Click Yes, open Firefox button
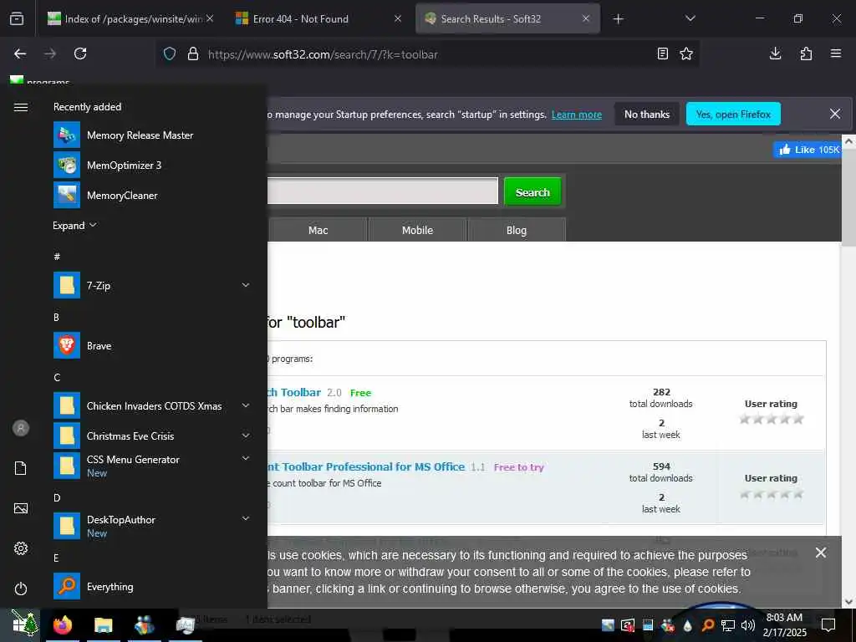 point(733,114)
